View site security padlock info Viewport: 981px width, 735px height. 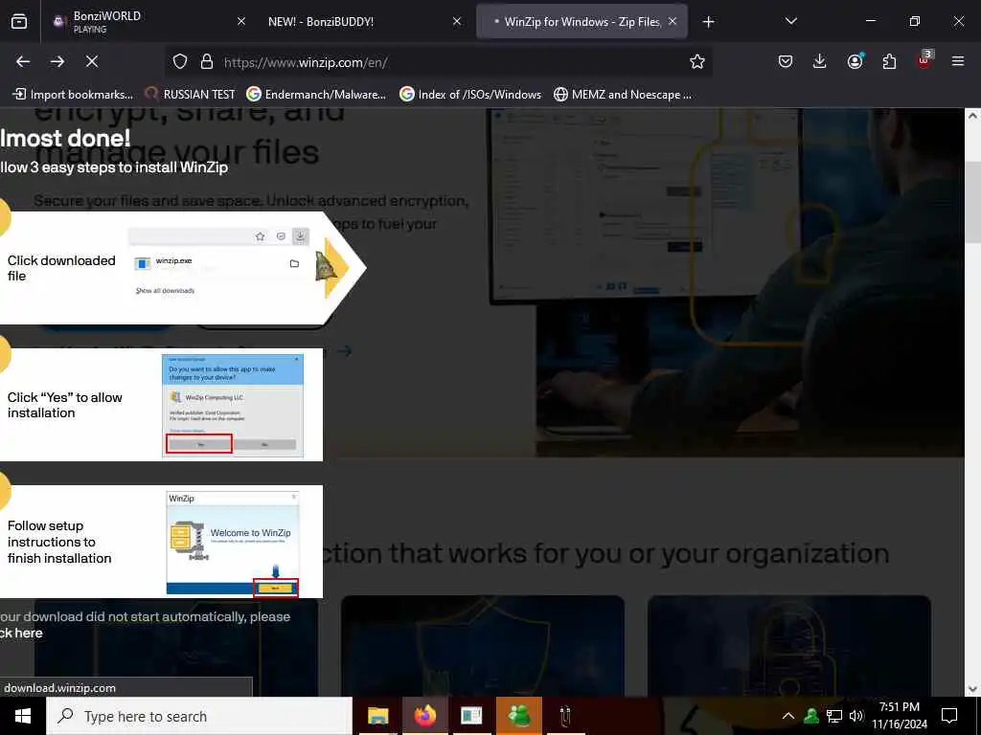[x=207, y=61]
